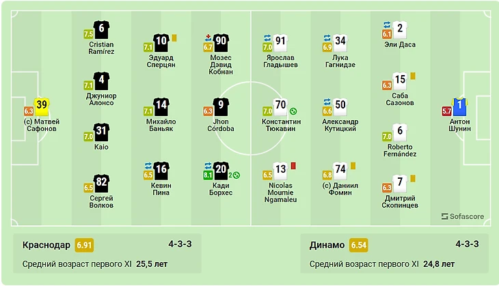
Task: Open Jhon Córdoba's player name link
Action: 221,125
